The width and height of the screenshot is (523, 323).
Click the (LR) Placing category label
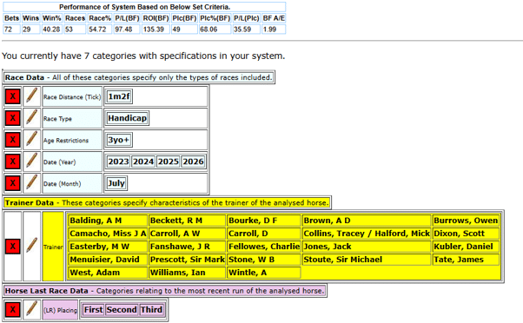click(x=60, y=310)
